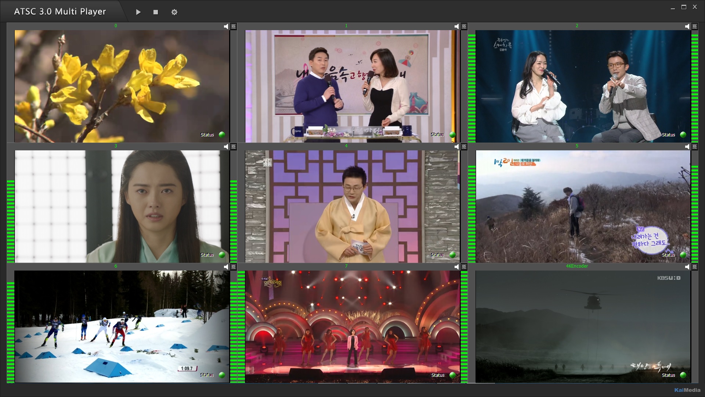The image size is (705, 397).
Task: Click the speaker icon for channel 7
Action: pos(457,267)
